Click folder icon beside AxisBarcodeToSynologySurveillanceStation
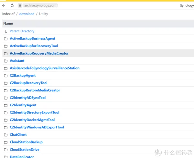194x158 pixels. (x=6, y=68)
